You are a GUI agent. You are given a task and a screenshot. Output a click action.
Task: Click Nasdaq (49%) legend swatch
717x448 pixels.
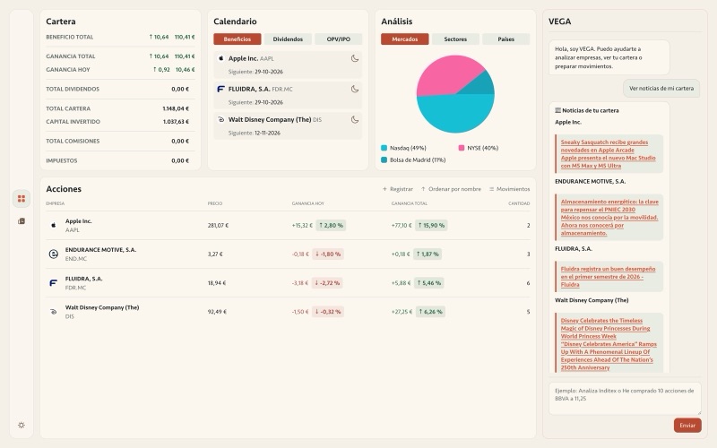tap(384, 148)
